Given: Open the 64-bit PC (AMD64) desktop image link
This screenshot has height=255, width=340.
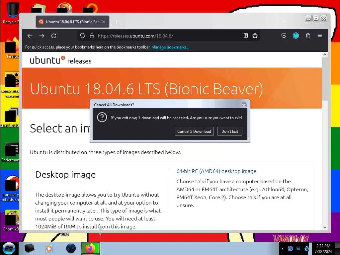Looking at the screenshot, I should point(216,171).
